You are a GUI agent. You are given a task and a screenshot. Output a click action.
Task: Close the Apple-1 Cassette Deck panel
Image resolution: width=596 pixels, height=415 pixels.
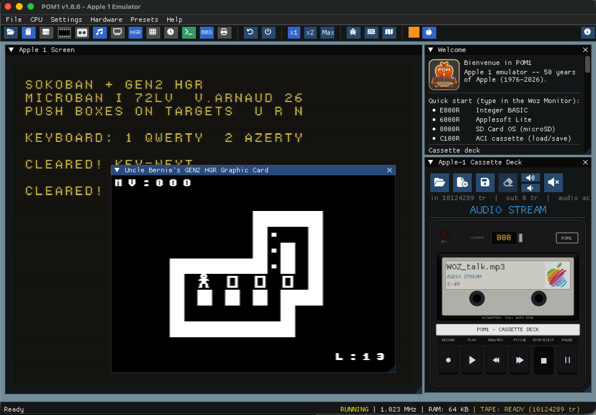pos(586,162)
